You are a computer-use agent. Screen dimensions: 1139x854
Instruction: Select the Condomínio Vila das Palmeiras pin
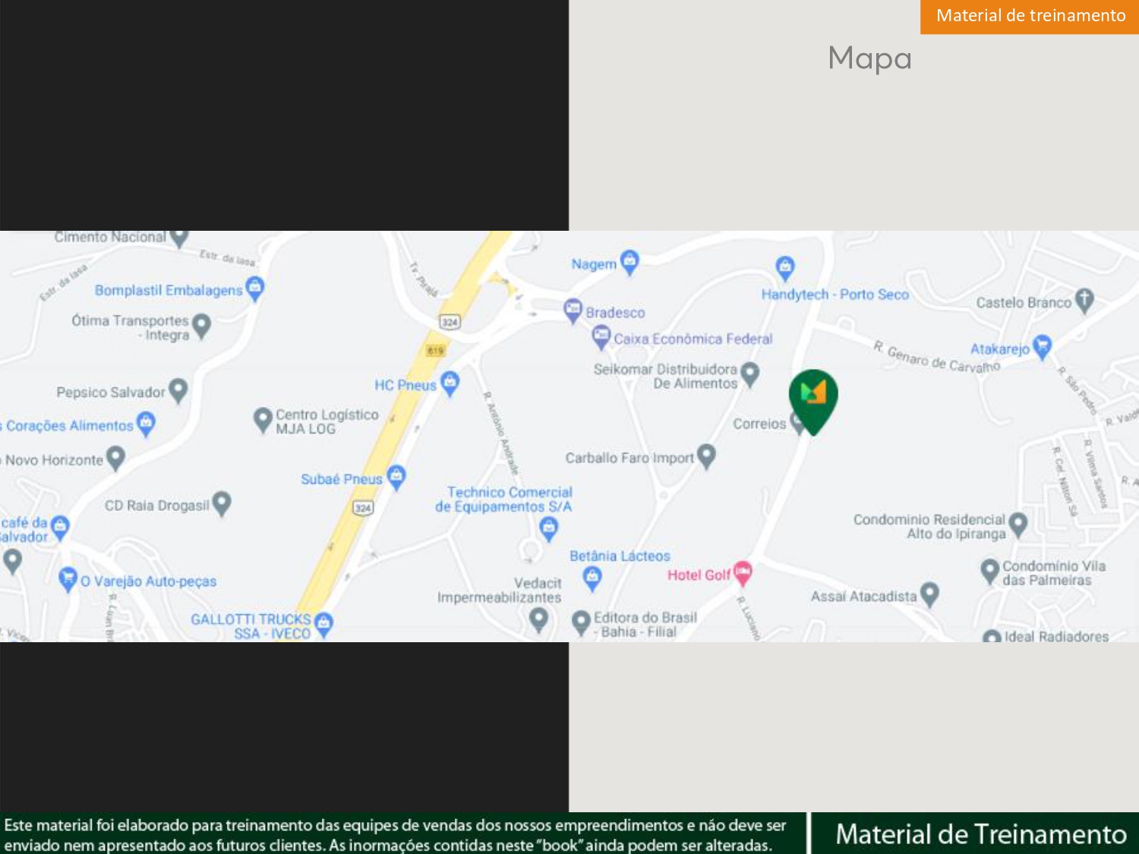[989, 572]
